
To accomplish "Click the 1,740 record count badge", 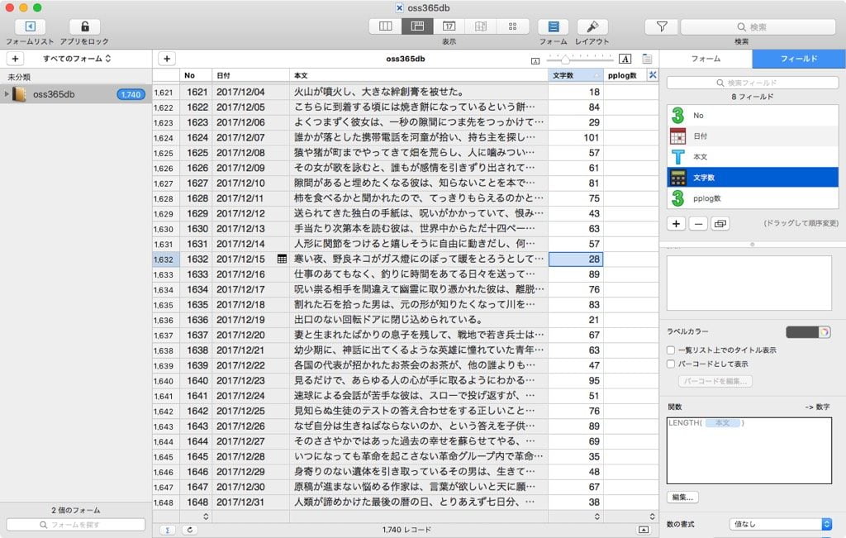I will click(131, 94).
